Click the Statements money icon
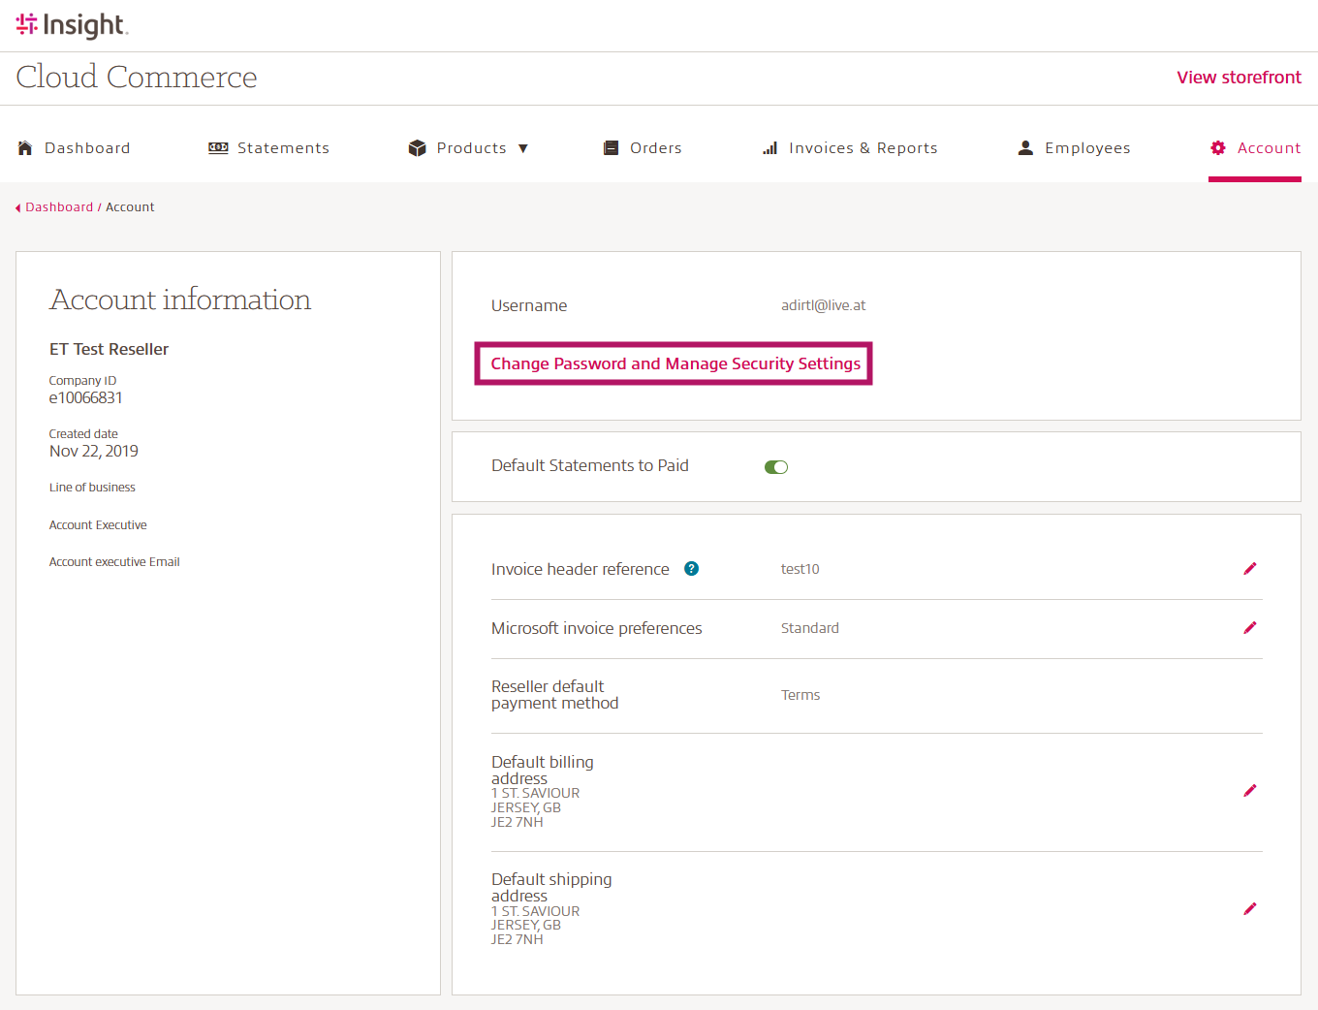Screen dimensions: 1318x1010 [218, 148]
